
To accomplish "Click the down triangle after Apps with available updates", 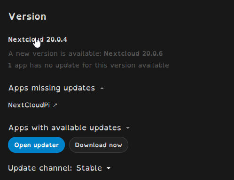I will pos(128,128).
